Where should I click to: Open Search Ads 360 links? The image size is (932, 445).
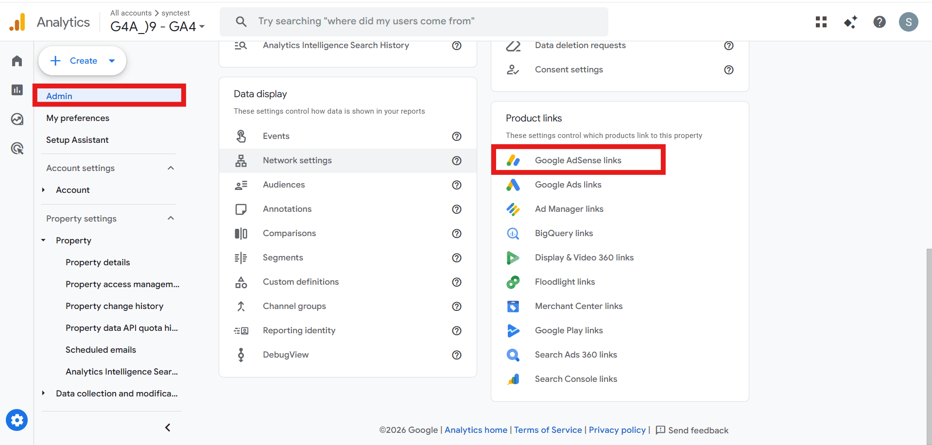[x=576, y=355]
